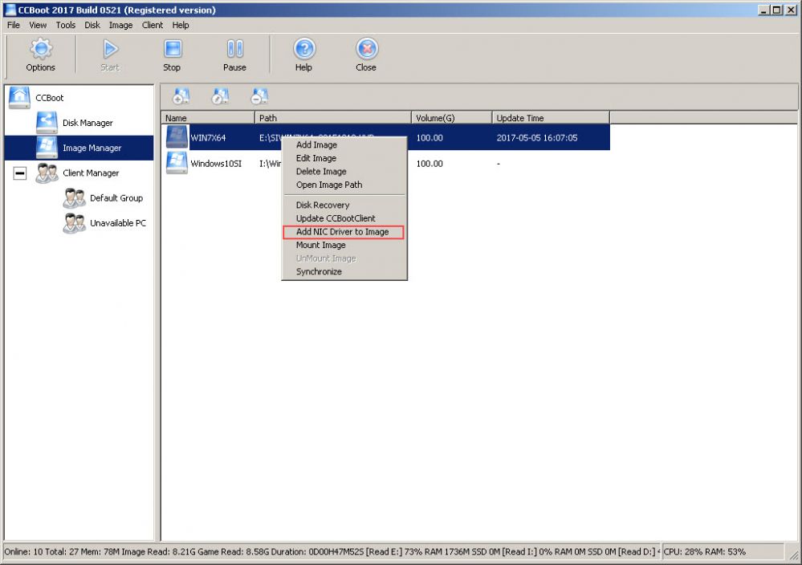Click the Close toolbar icon
The image size is (802, 565).
(367, 49)
